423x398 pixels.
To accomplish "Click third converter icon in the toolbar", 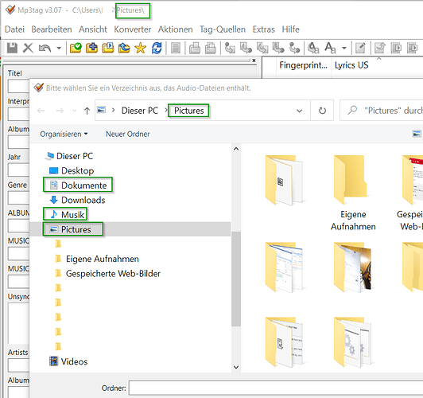I will [262, 48].
